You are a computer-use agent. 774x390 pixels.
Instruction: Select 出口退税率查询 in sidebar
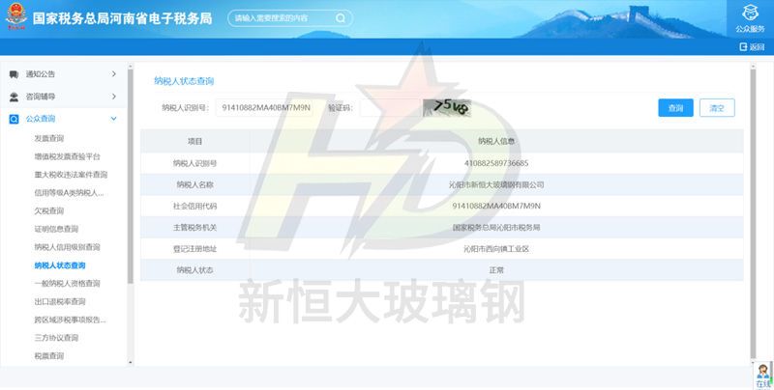coord(59,301)
